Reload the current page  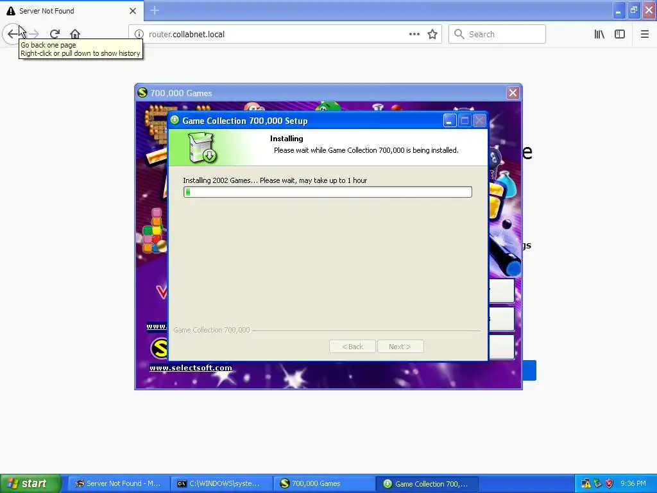point(55,34)
